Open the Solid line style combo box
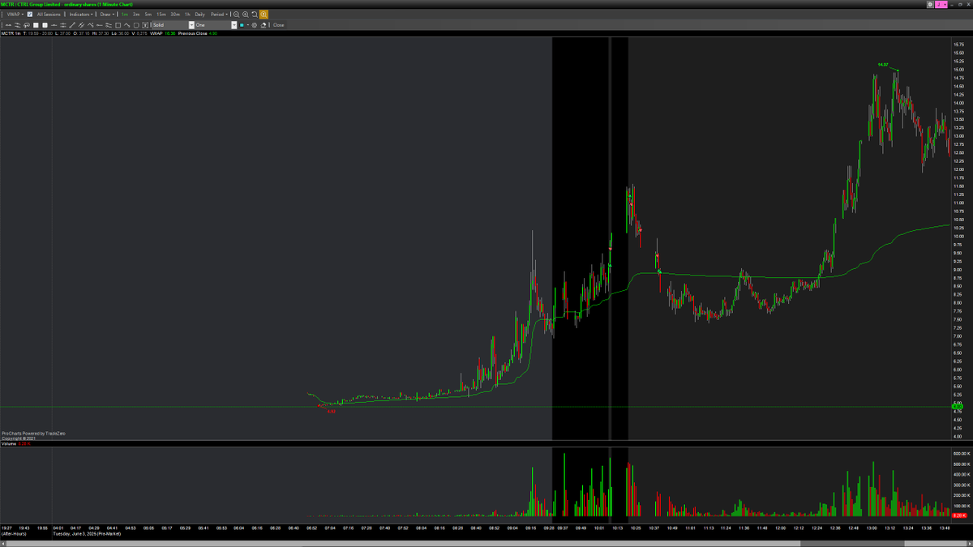Viewport: 973px width, 547px height. click(173, 25)
